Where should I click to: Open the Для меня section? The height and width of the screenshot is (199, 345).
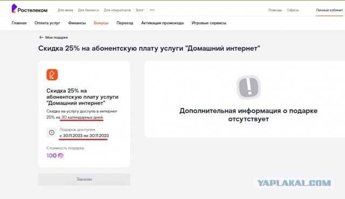pyautogui.click(x=65, y=10)
